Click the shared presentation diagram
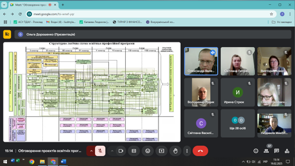295x166 pixels. pos(92,92)
